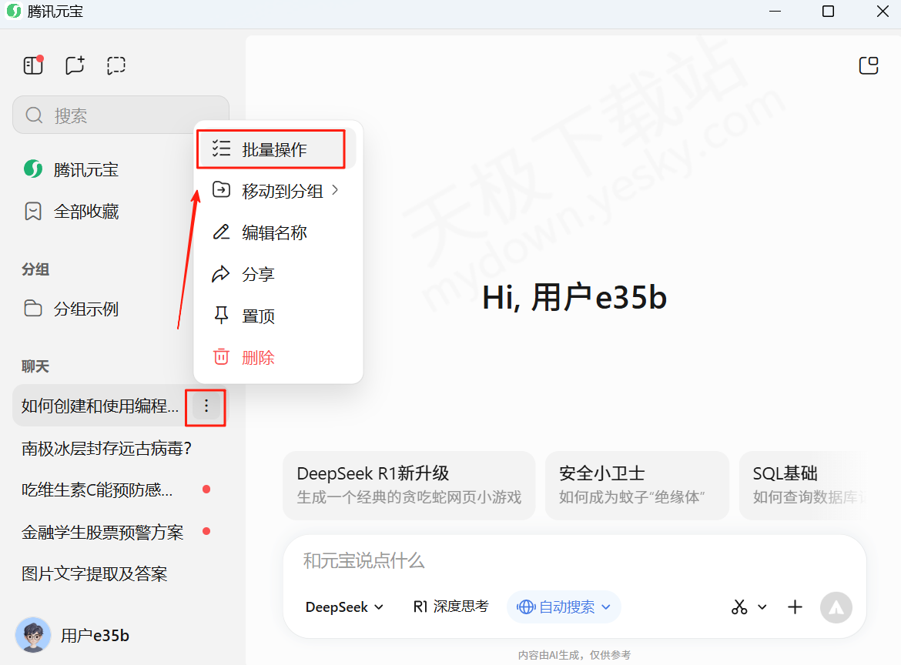The width and height of the screenshot is (901, 665).
Task: Click the batch-operation list icon in menu
Action: [x=221, y=149]
